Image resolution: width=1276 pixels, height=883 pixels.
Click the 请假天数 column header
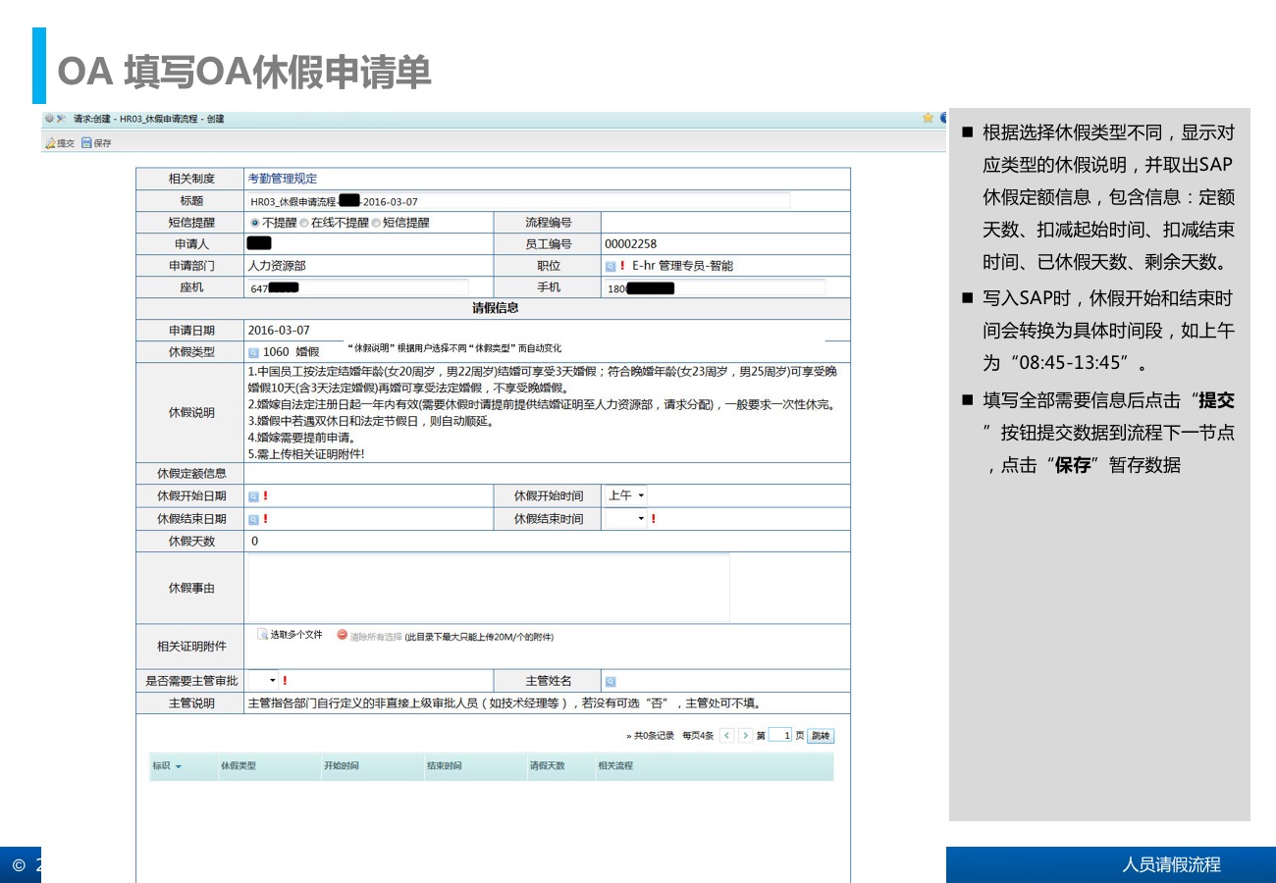[x=547, y=766]
